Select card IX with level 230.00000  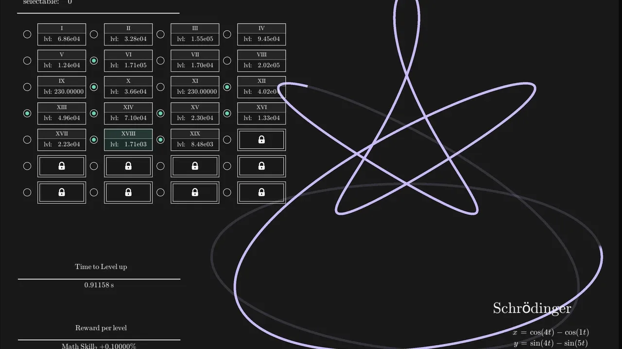[x=62, y=87]
